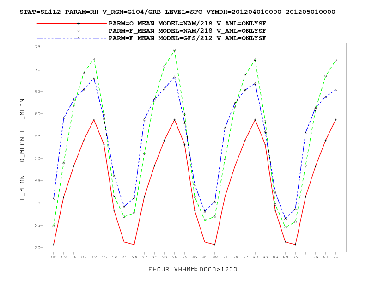
Task: Click y-axis tick label 40
Action: [x=38, y=203]
